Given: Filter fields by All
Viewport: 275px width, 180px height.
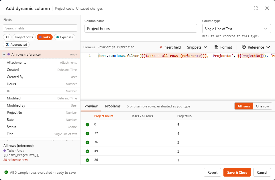Looking at the screenshot, I should click(7, 37).
